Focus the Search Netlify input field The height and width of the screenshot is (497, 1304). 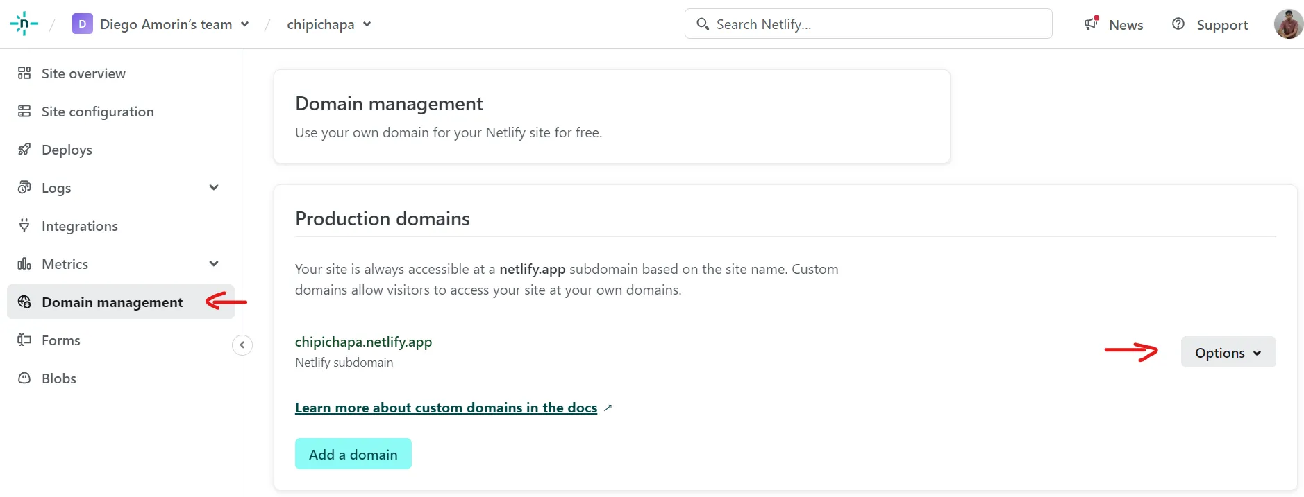click(x=868, y=24)
